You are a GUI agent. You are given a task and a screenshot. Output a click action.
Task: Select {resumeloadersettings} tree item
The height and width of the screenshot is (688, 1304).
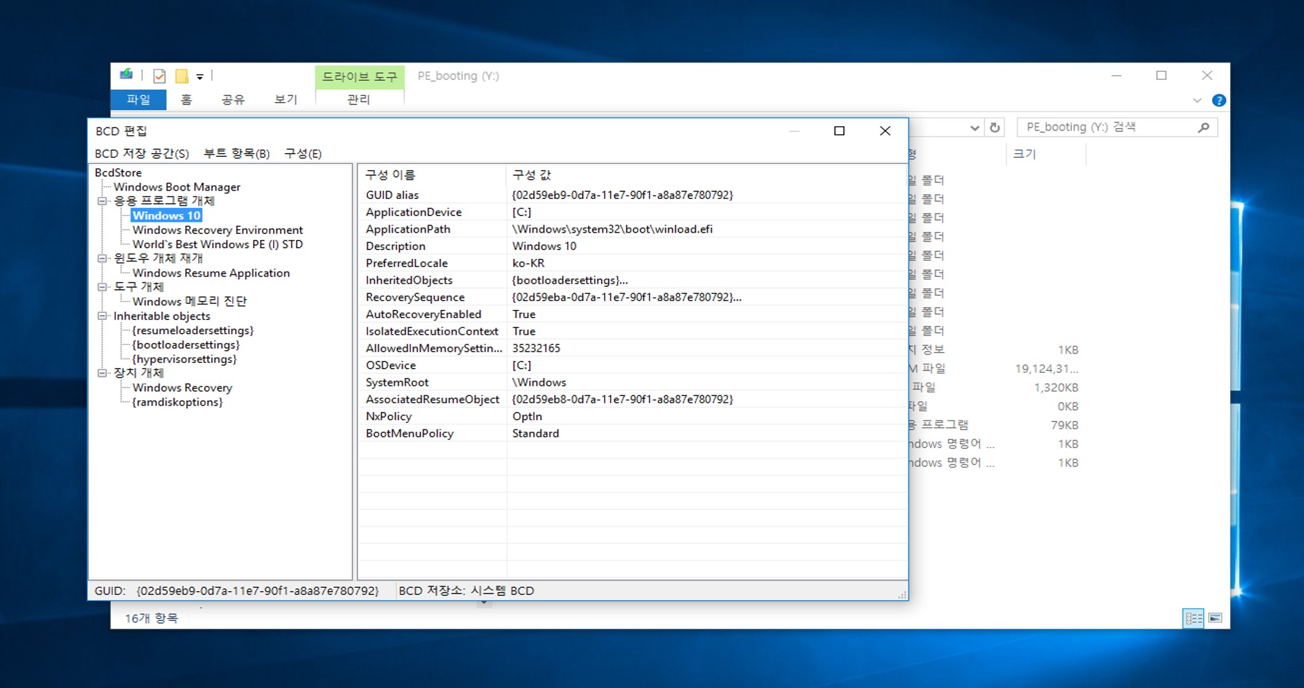tap(193, 330)
